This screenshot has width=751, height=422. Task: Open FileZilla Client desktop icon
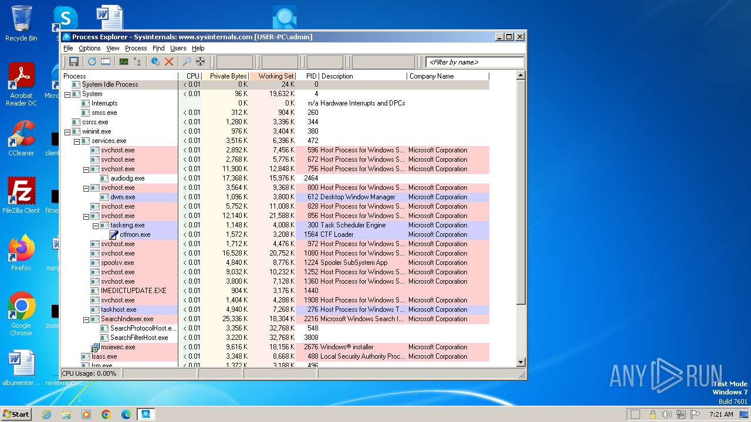coord(21,195)
